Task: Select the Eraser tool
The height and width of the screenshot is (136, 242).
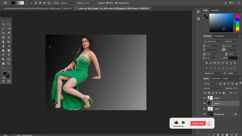Action: 3,46
